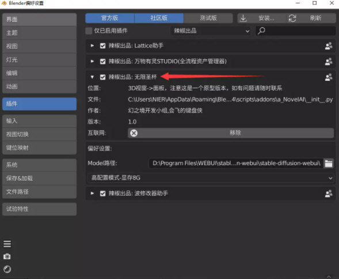
Task: Open the 界面 preferences section
Action: (39, 20)
